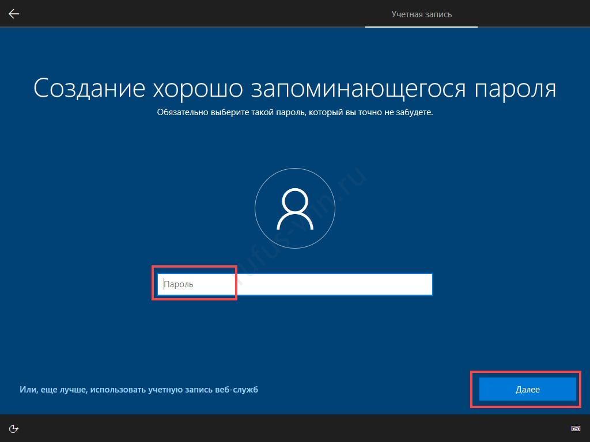Go back with the arrow icon
Screen dimensions: 590x442
14,14
